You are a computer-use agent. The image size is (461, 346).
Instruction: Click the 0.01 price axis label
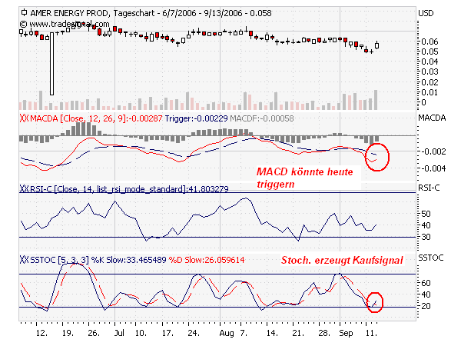(x=429, y=92)
